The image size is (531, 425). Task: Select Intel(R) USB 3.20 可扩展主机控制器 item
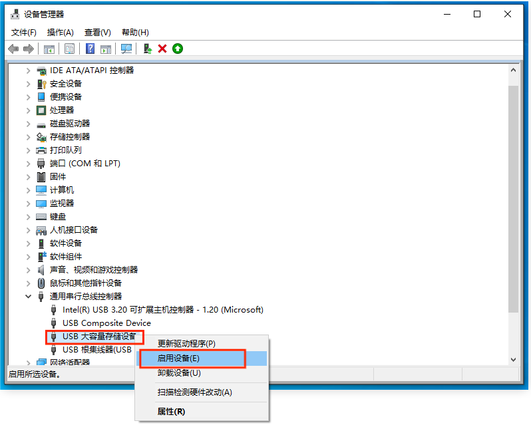click(x=163, y=310)
